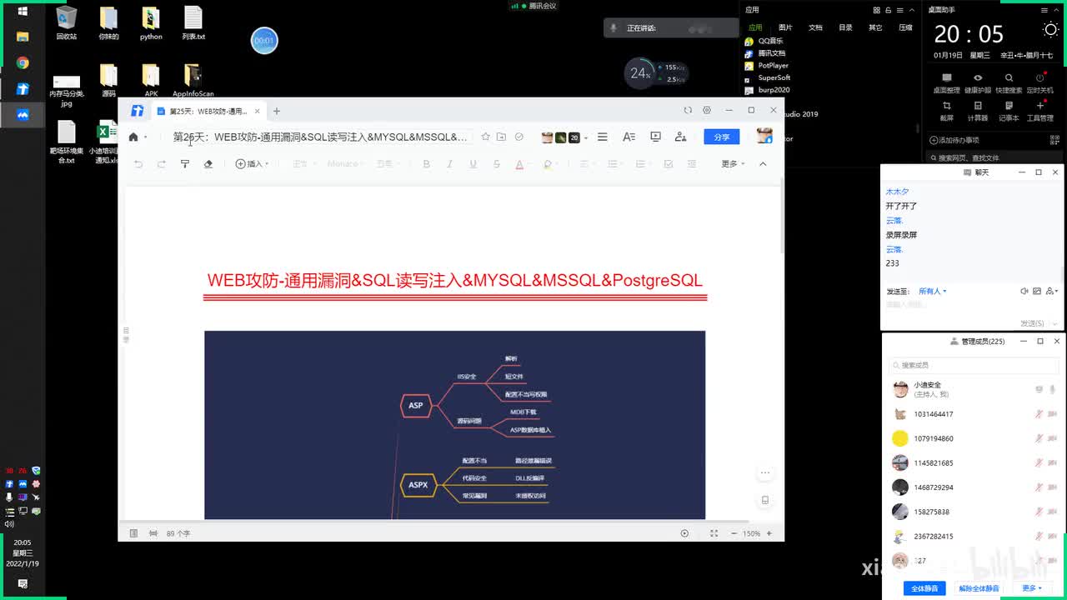Open Chrome from the taskbar

[x=23, y=62]
